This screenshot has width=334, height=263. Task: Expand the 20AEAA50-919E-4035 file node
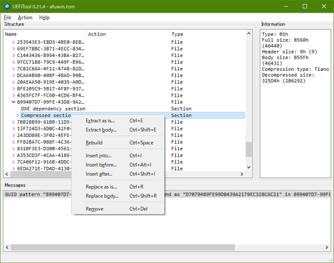coord(13,82)
